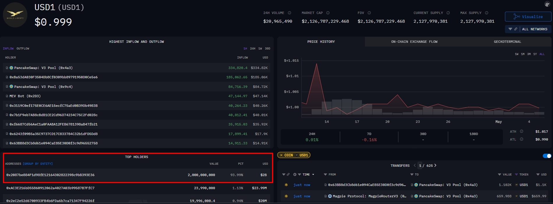Select 1W timeframe for inflow table
The image size is (553, 204).
point(260,49)
